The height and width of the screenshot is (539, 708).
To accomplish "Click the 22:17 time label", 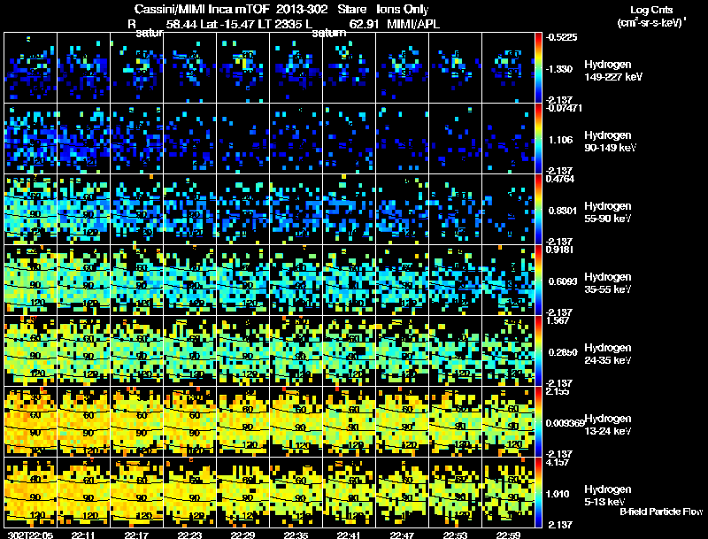I will tap(136, 535).
